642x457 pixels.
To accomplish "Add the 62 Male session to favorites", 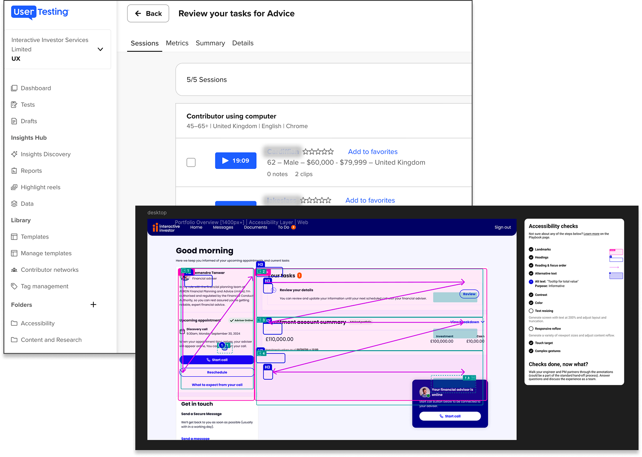I will pos(373,152).
